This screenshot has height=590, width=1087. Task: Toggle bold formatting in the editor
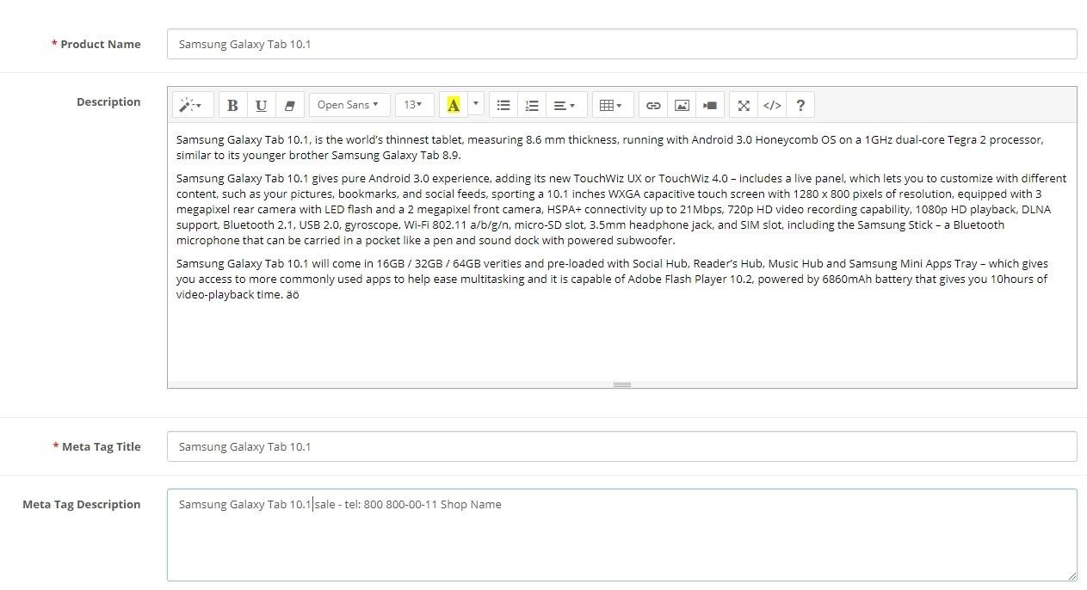coord(232,105)
